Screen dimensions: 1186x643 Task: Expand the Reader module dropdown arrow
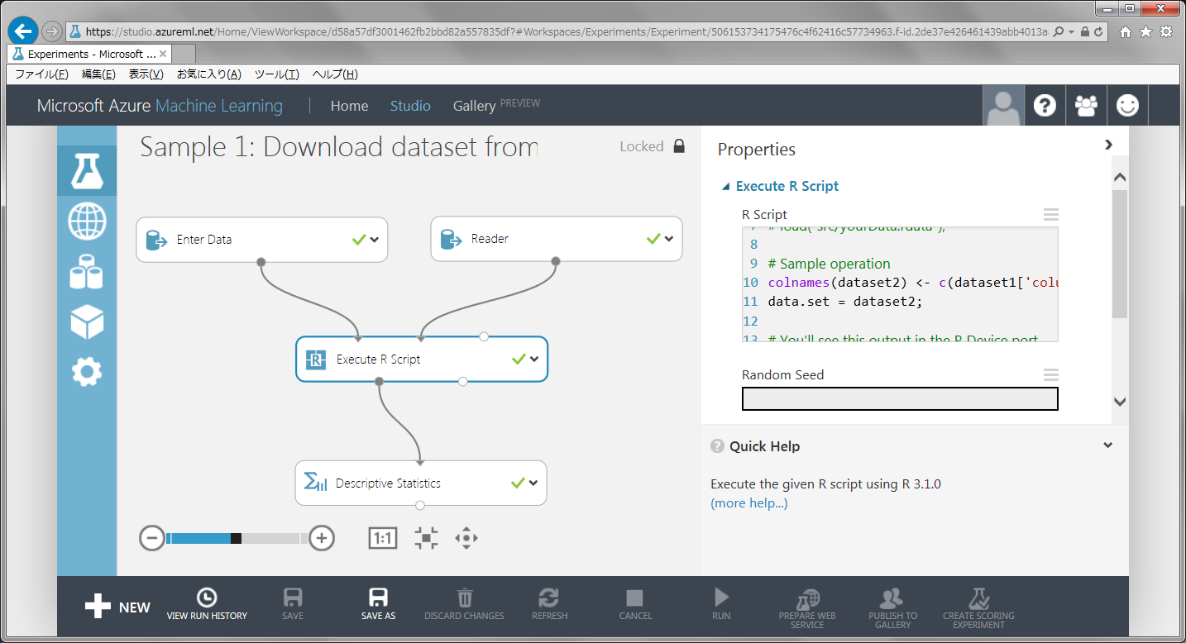coord(669,239)
